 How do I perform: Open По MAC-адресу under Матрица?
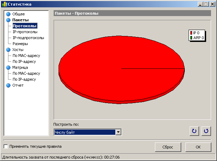[26, 73]
